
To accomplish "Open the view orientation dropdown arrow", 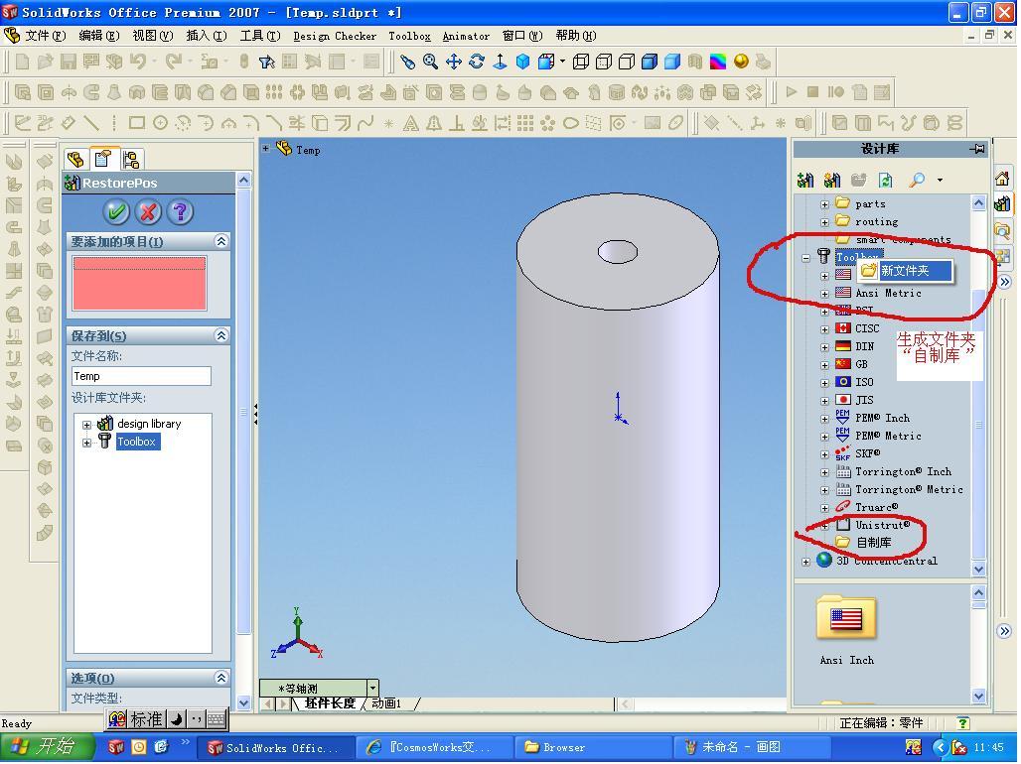I will 372,688.
